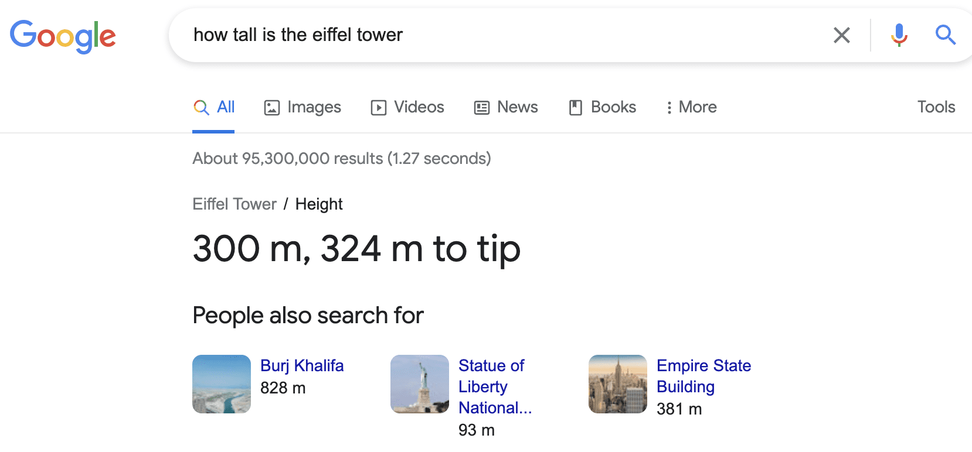The width and height of the screenshot is (972, 452).
Task: Click the camera icon next to Images
Action: (x=271, y=107)
